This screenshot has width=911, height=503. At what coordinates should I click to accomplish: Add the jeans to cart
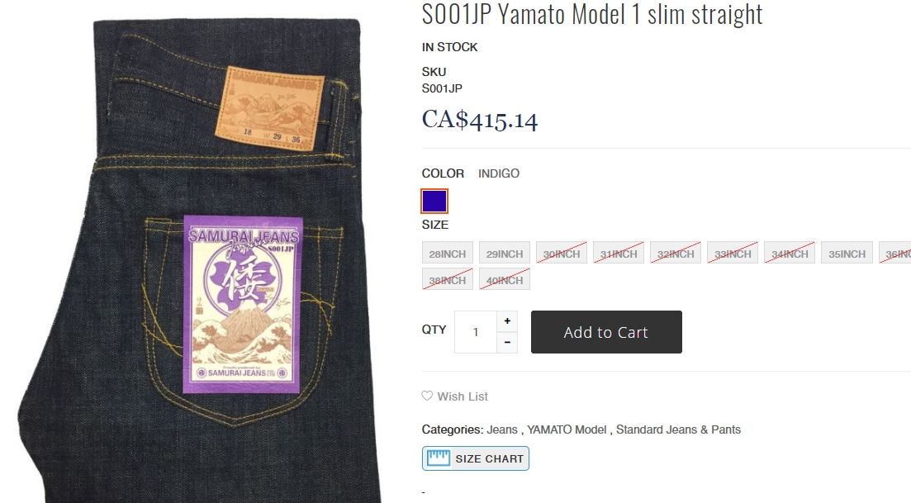(606, 332)
